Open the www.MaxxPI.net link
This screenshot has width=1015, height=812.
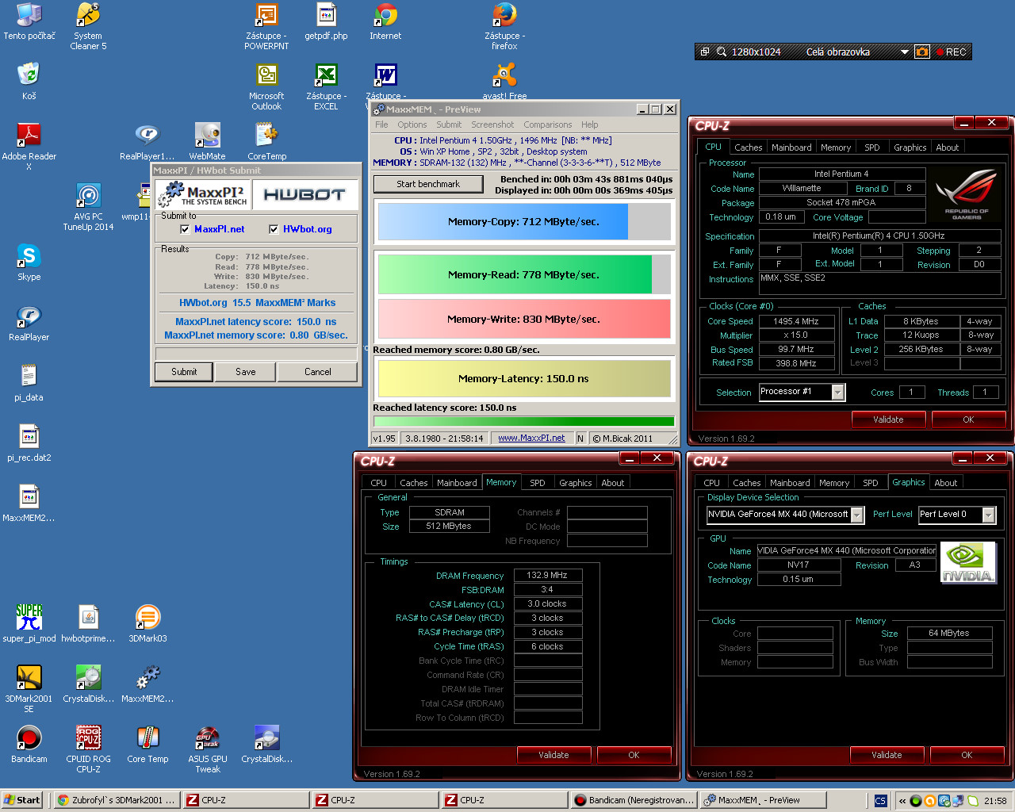tap(531, 438)
